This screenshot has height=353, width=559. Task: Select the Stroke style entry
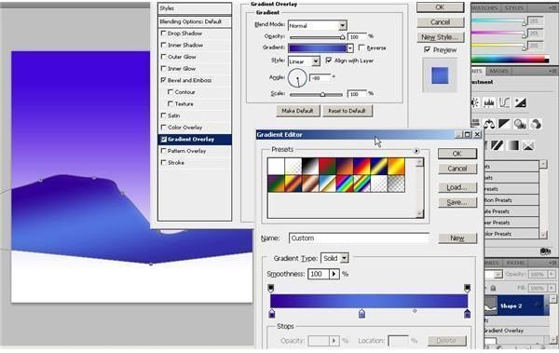pyautogui.click(x=195, y=163)
